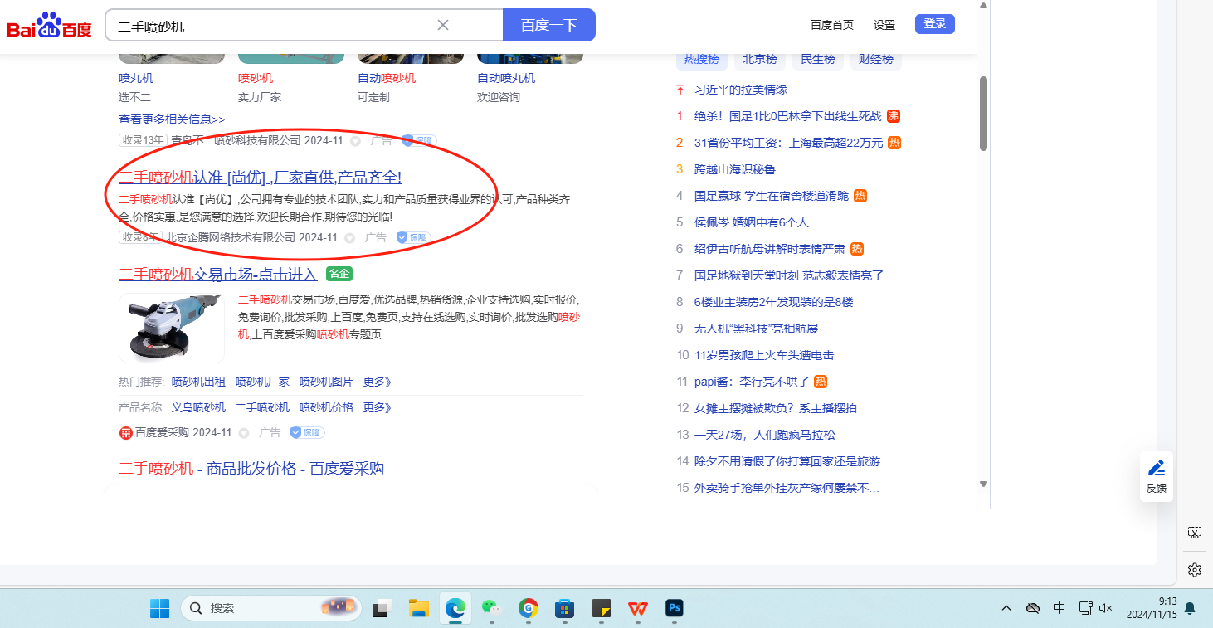Click the 沸 tag on 国足1比0巴林 item

894,116
